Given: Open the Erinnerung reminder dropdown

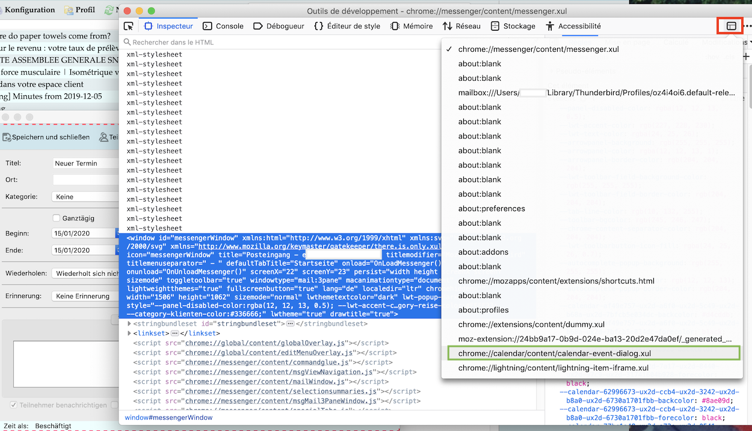Looking at the screenshot, I should click(84, 296).
